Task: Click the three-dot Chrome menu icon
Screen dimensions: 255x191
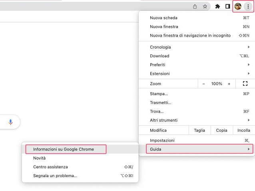Action: (x=248, y=6)
